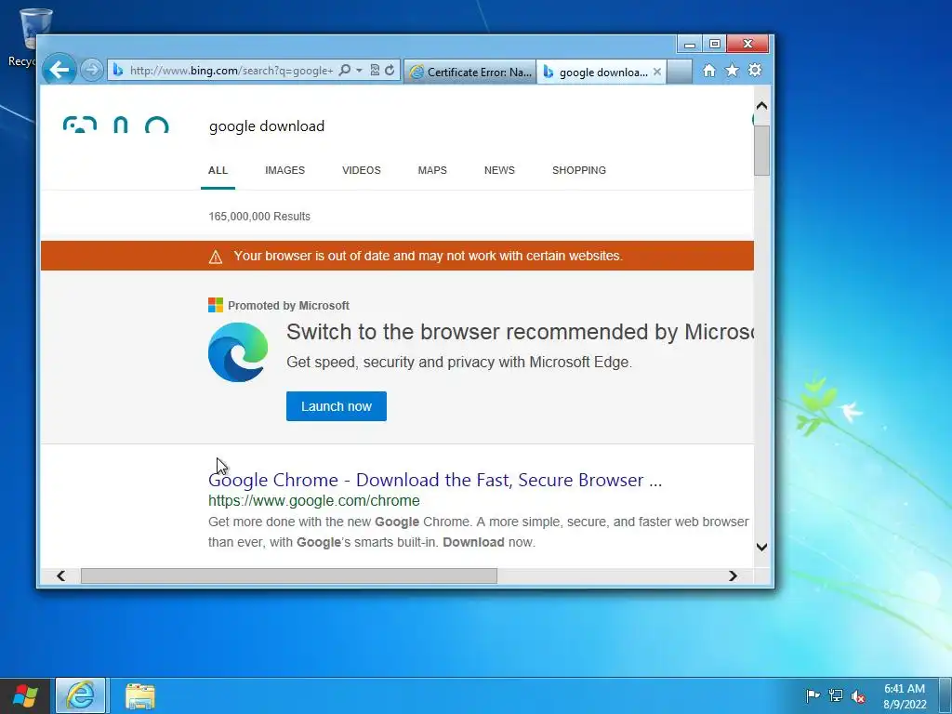Open the NEWS tab
This screenshot has height=714, width=952.
coord(499,171)
